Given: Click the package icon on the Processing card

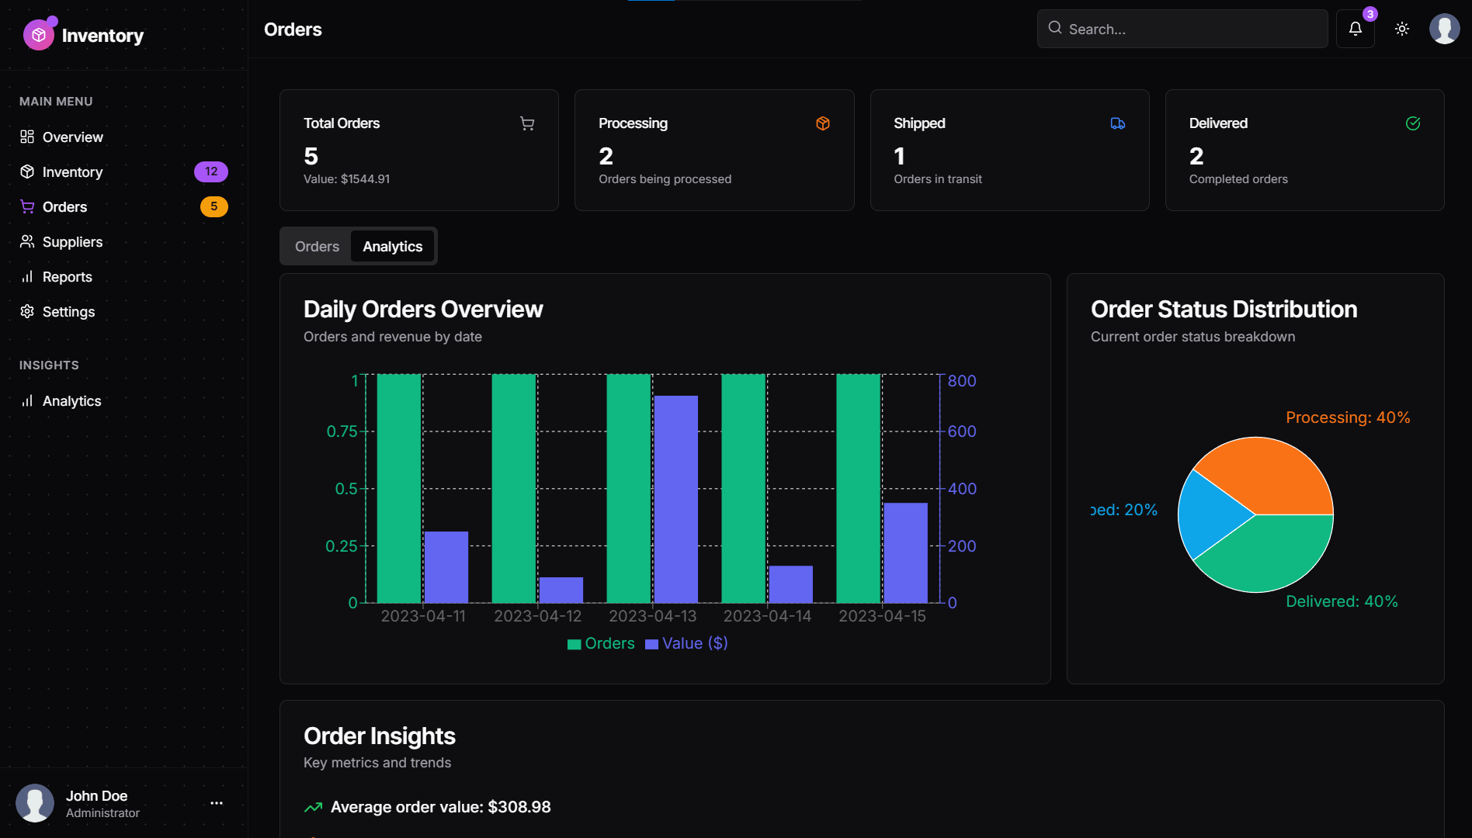Looking at the screenshot, I should (x=822, y=123).
